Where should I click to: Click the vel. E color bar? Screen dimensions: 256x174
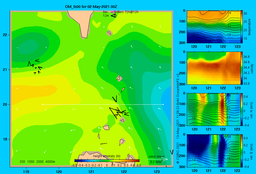242,151
